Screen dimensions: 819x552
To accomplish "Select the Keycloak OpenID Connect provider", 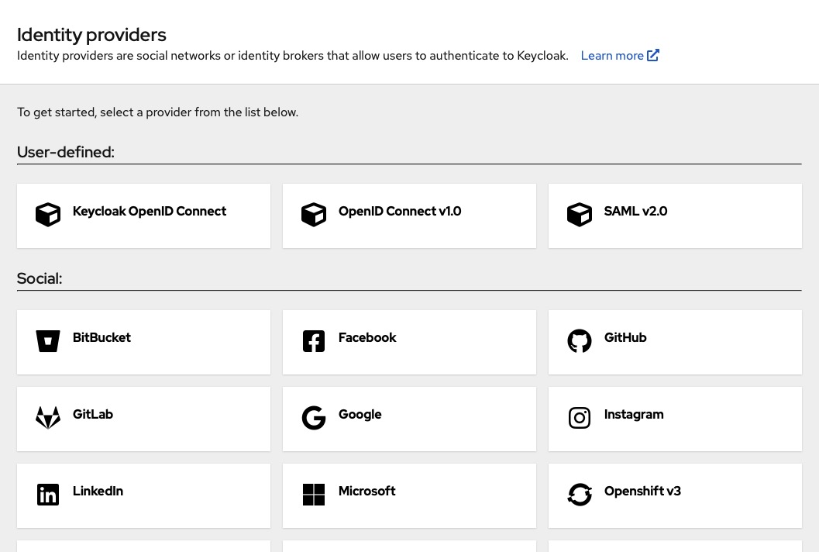I will click(143, 216).
